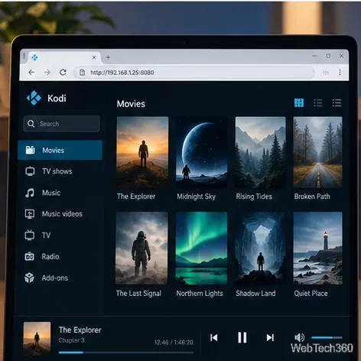361x361 pixels.
Task: Click the 'Northern Lights' title text
Action: [x=200, y=294]
